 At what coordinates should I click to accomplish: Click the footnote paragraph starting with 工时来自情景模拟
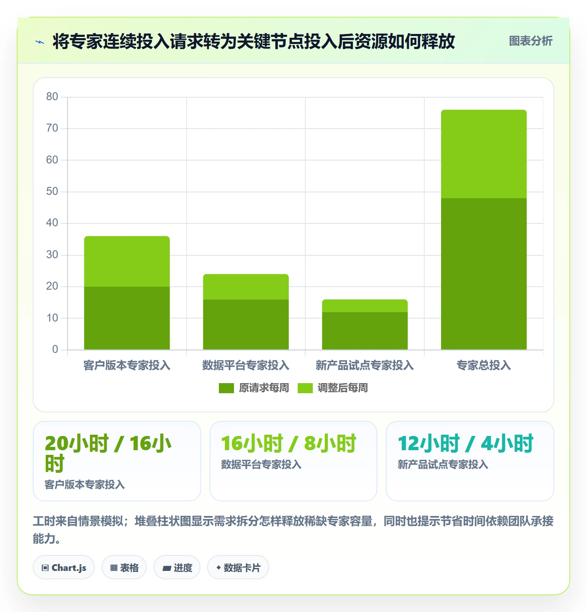[x=293, y=530]
